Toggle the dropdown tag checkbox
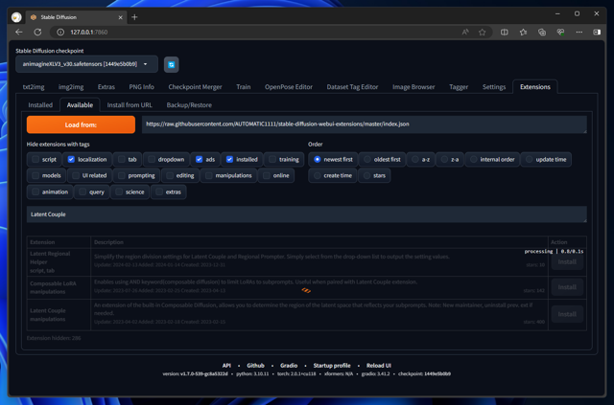 point(152,159)
